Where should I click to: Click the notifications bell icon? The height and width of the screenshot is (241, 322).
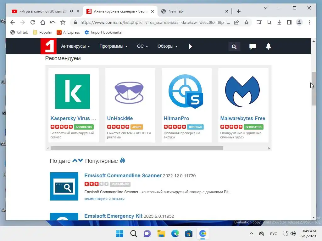[x=269, y=46]
